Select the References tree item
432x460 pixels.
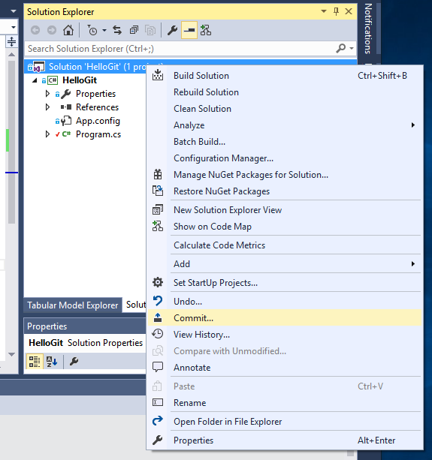click(97, 107)
